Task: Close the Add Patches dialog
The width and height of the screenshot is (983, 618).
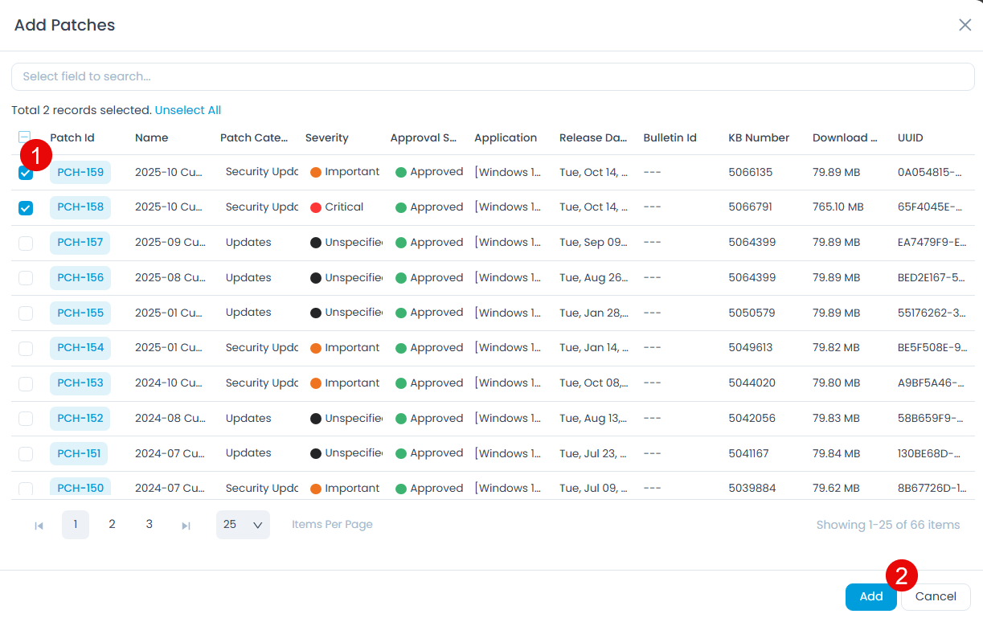Action: [x=965, y=25]
